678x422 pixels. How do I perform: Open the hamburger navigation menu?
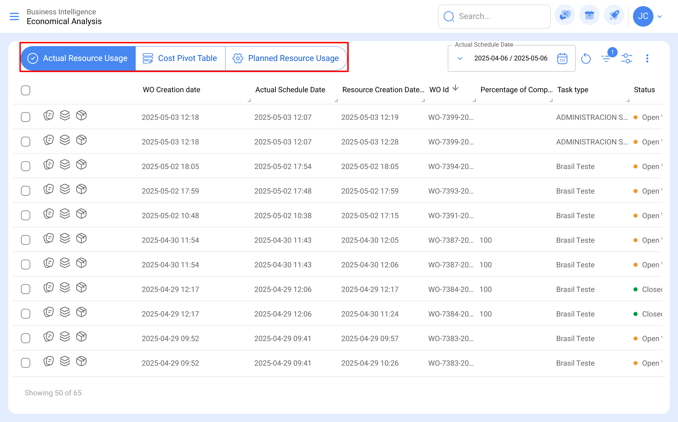tap(14, 16)
